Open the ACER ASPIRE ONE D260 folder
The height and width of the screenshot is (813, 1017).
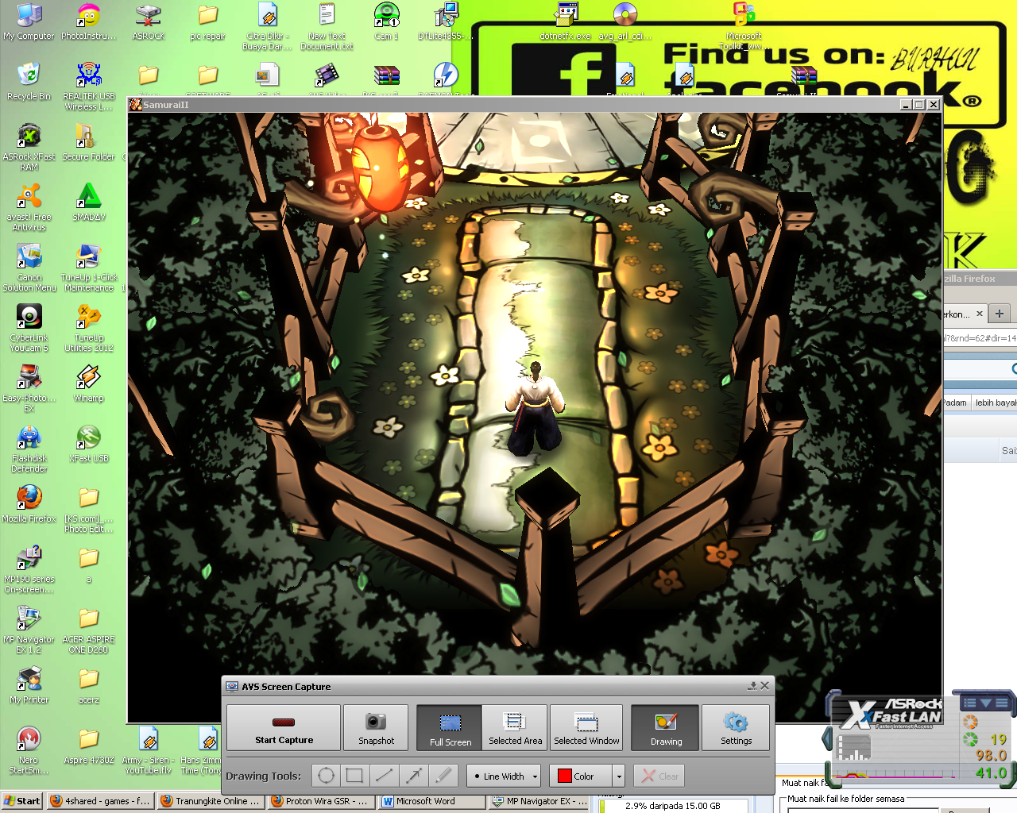(x=89, y=630)
